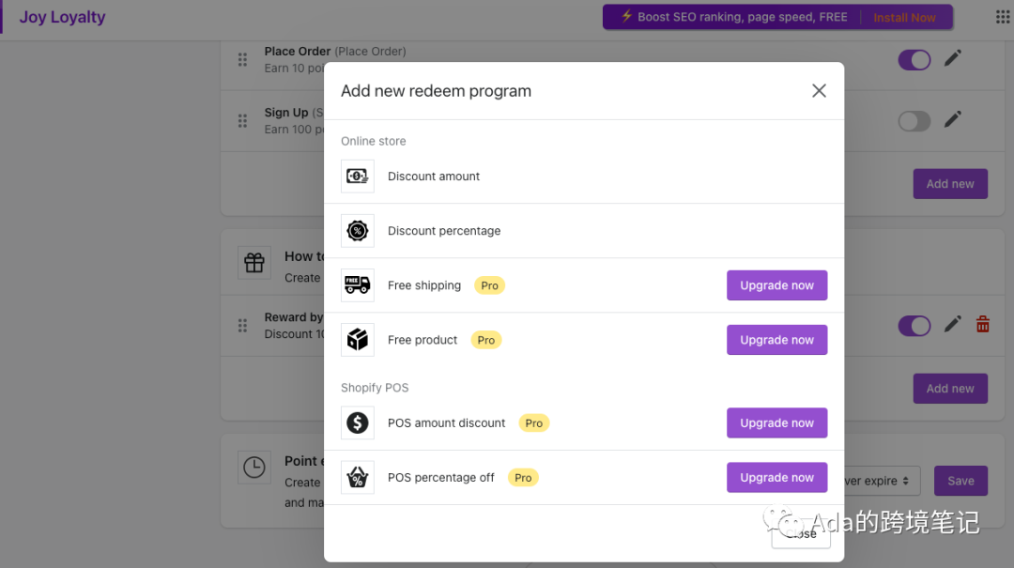Image resolution: width=1014 pixels, height=568 pixels.
Task: Click the clock icon in Point section
Action: (254, 468)
